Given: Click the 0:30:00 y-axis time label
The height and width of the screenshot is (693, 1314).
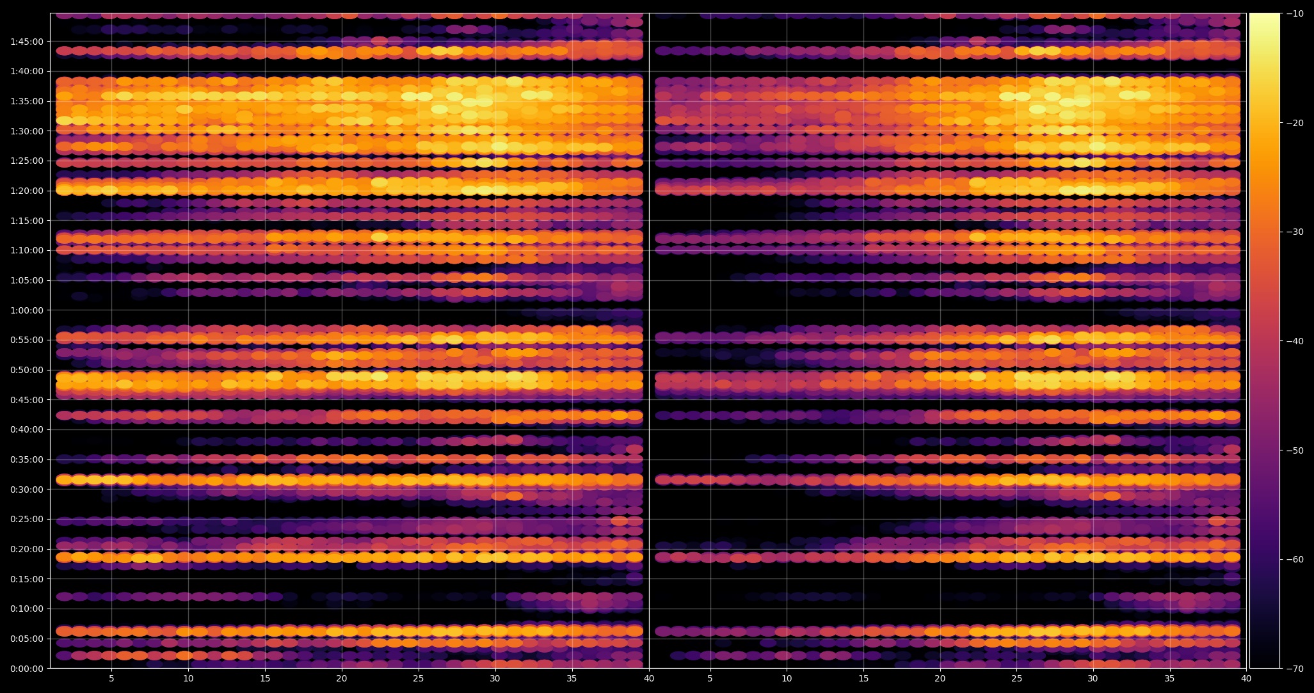Looking at the screenshot, I should 27,490.
